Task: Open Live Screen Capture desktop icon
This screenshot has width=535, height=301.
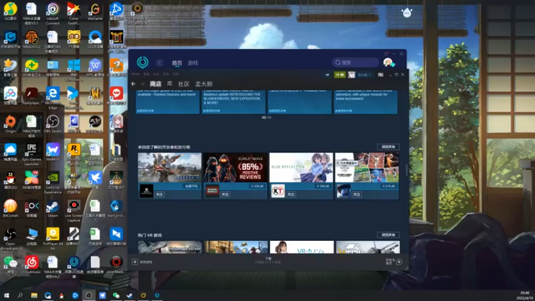Action: tap(74, 211)
